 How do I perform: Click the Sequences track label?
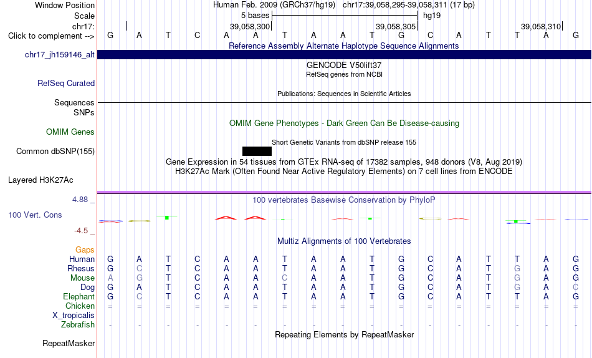pos(74,103)
